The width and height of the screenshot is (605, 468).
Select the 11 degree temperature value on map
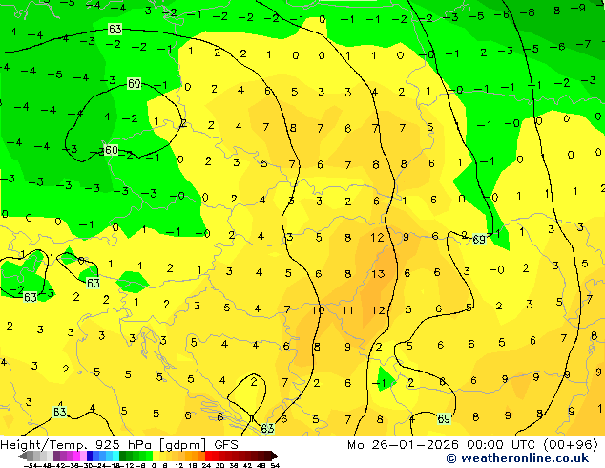click(347, 310)
